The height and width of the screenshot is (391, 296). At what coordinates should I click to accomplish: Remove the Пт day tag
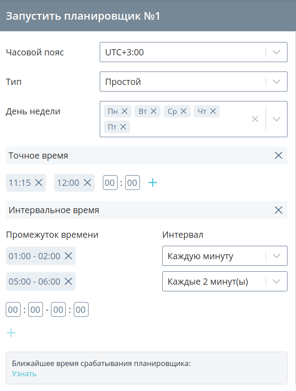click(123, 127)
